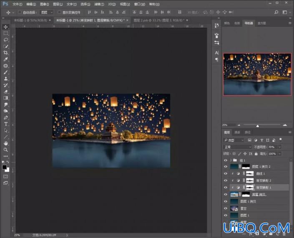Open the 滤镜(T) menu
The height and width of the screenshot is (238, 294).
point(99,4)
